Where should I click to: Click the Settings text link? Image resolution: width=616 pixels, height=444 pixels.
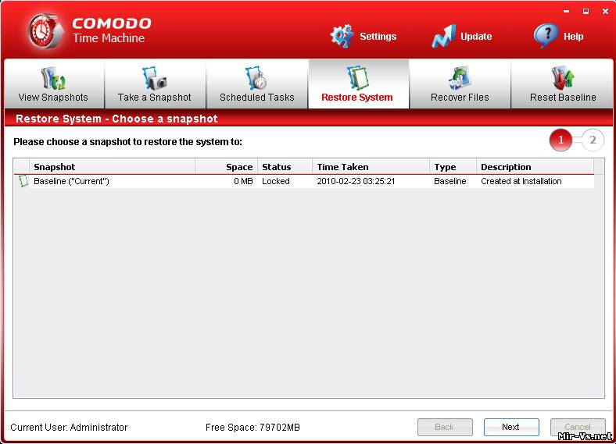coord(378,37)
